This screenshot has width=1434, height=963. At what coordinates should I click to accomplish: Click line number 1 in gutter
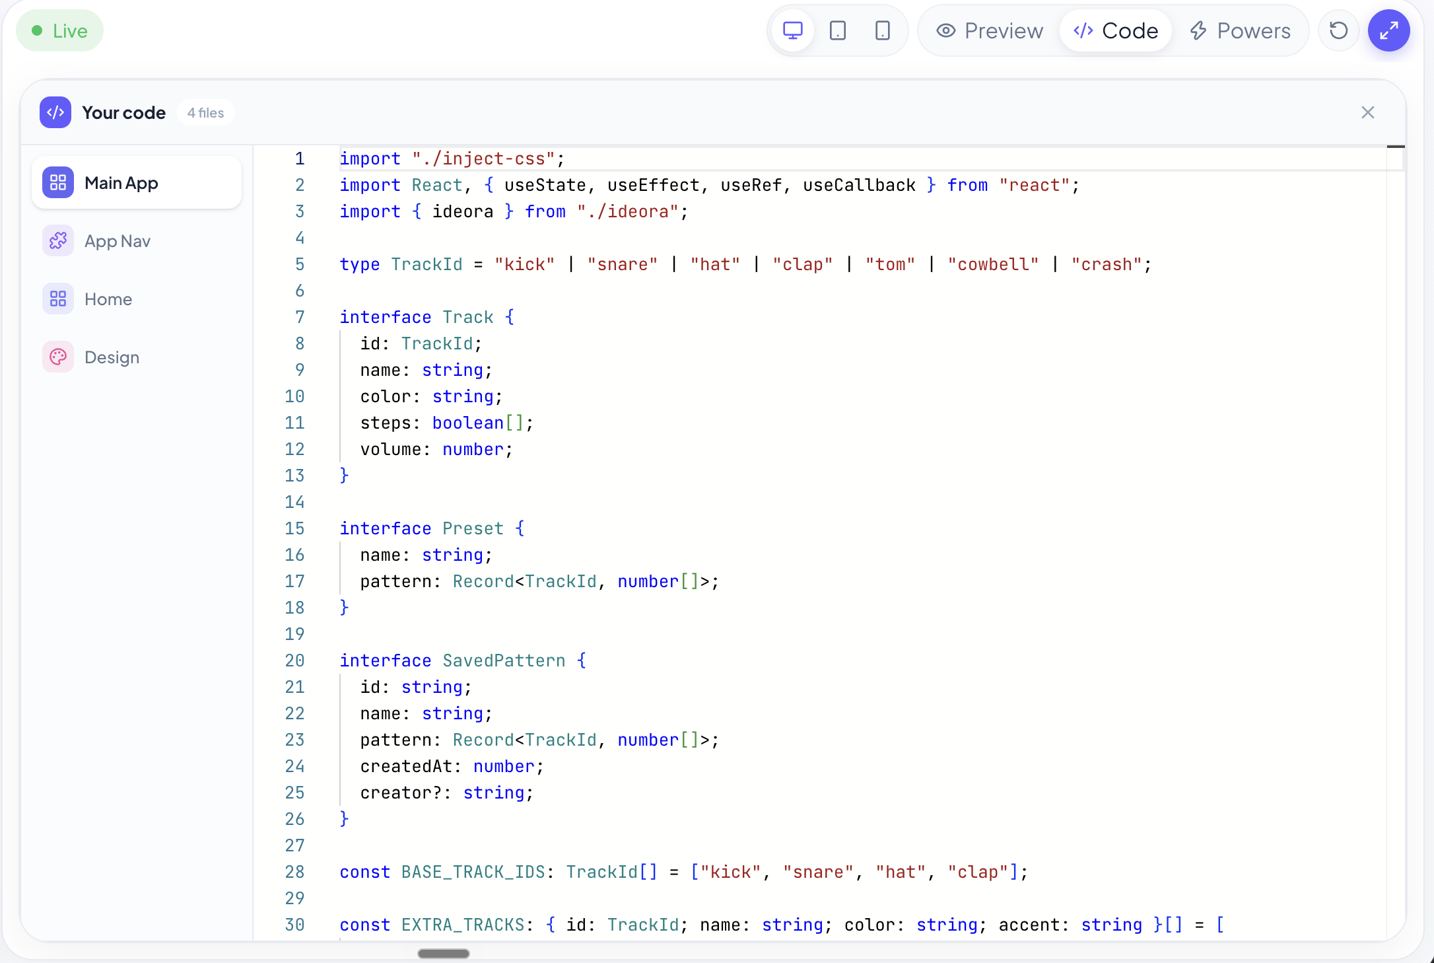click(300, 159)
